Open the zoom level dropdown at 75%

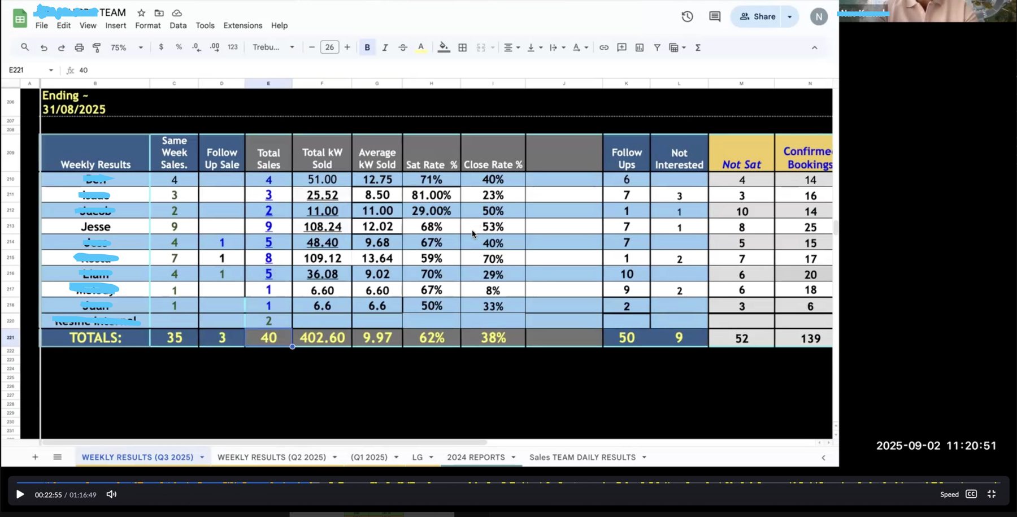(x=127, y=47)
